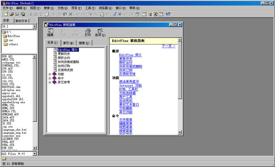Click the spell check checkmark toolbar icon
The height and width of the screenshot is (167, 275).
(41, 14)
